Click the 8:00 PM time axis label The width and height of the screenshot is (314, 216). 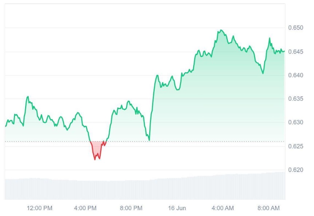pyautogui.click(x=131, y=208)
